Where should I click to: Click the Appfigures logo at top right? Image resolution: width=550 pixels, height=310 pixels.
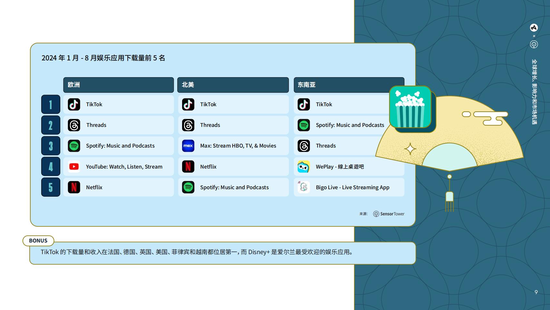click(534, 28)
